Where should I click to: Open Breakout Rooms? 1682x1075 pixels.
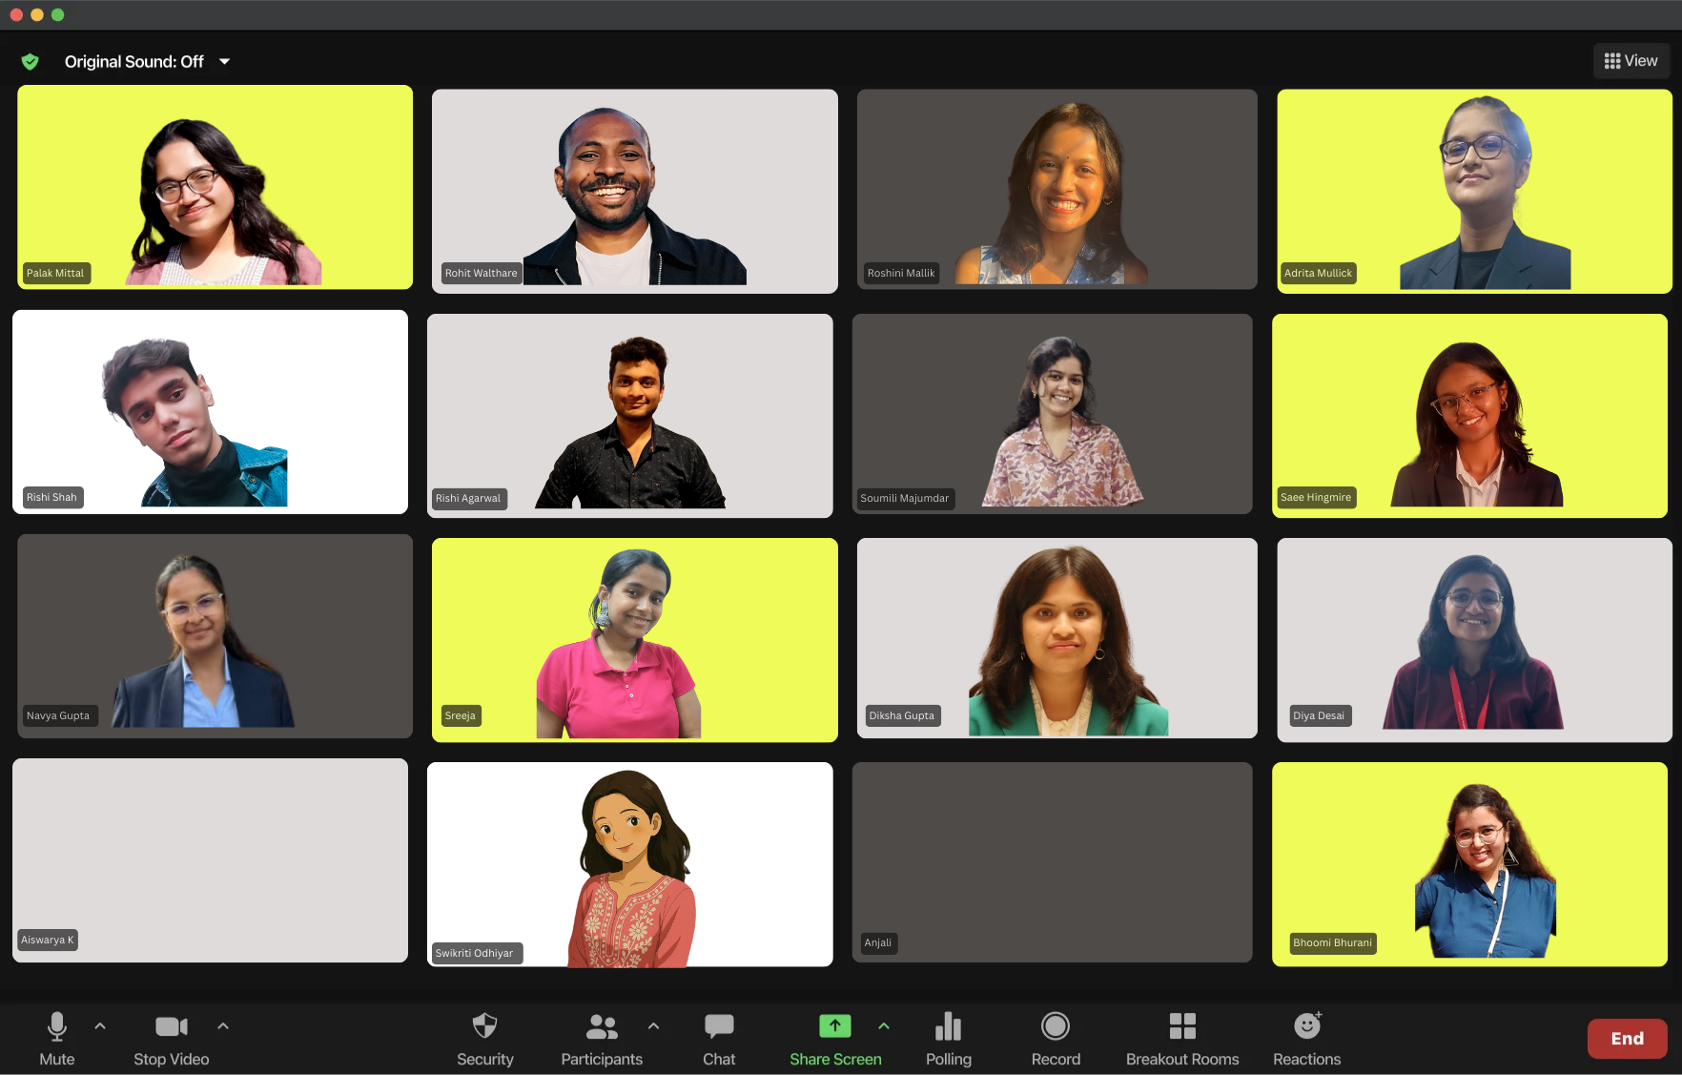click(x=1182, y=1039)
